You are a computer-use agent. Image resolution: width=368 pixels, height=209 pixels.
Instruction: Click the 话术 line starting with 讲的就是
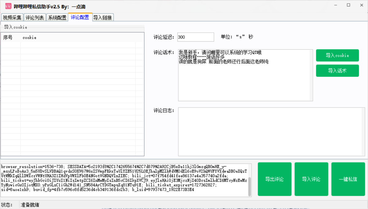pyautogui.click(x=224, y=62)
